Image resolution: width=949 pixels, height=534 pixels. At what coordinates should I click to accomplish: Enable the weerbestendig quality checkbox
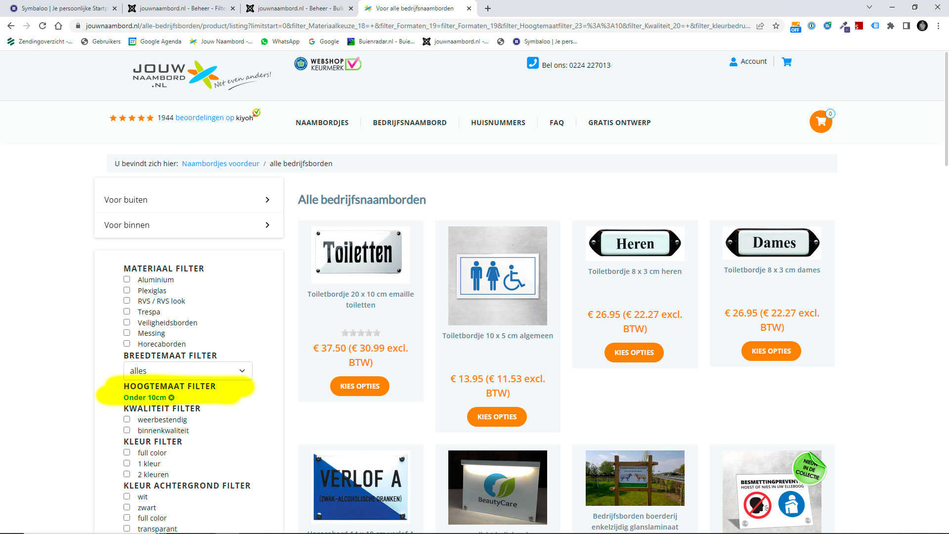tap(127, 419)
